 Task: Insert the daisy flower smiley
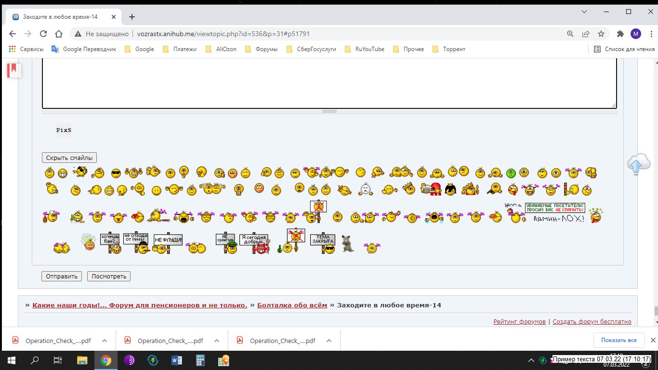pyautogui.click(x=88, y=242)
